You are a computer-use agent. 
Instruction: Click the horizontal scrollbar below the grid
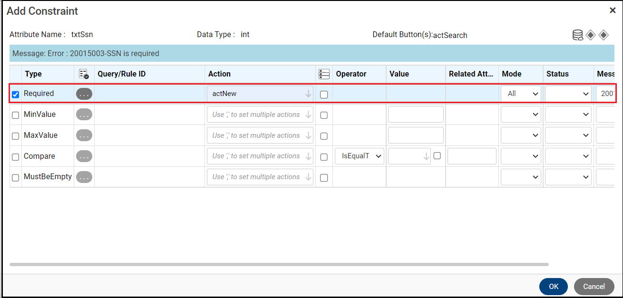(279, 264)
